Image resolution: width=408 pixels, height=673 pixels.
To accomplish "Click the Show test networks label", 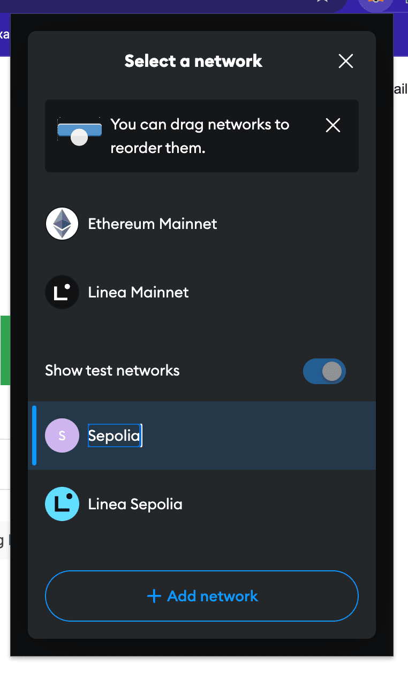I will 112,371.
